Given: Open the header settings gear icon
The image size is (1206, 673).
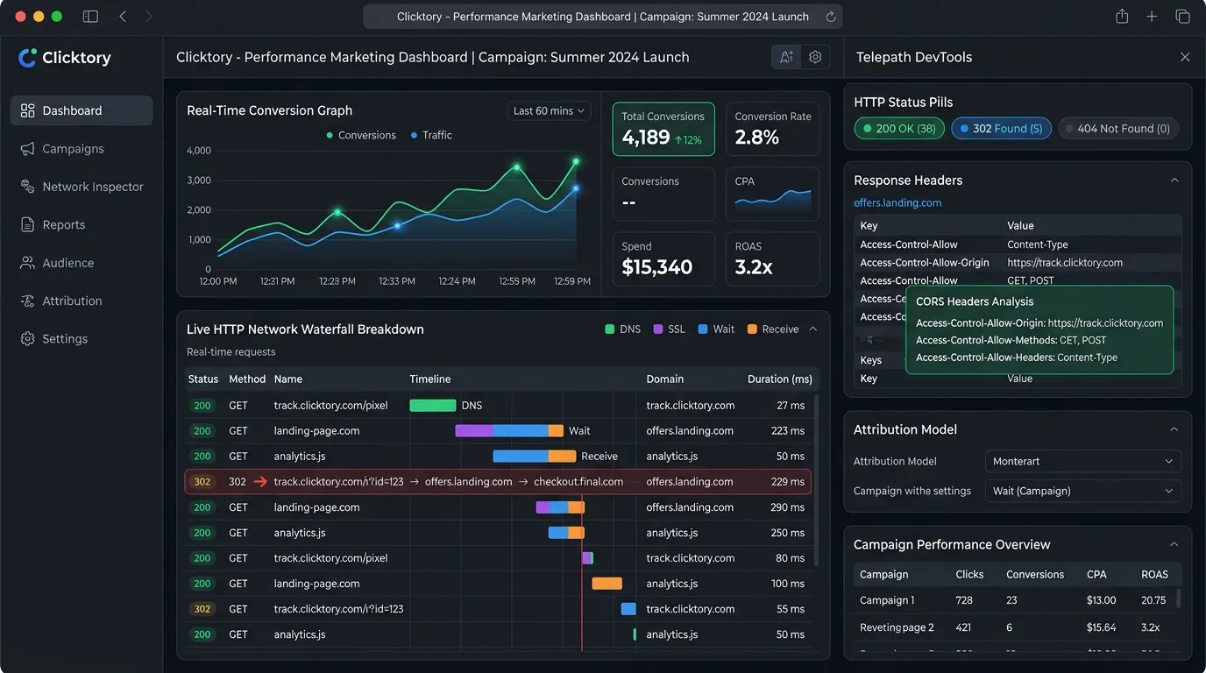Looking at the screenshot, I should [815, 57].
